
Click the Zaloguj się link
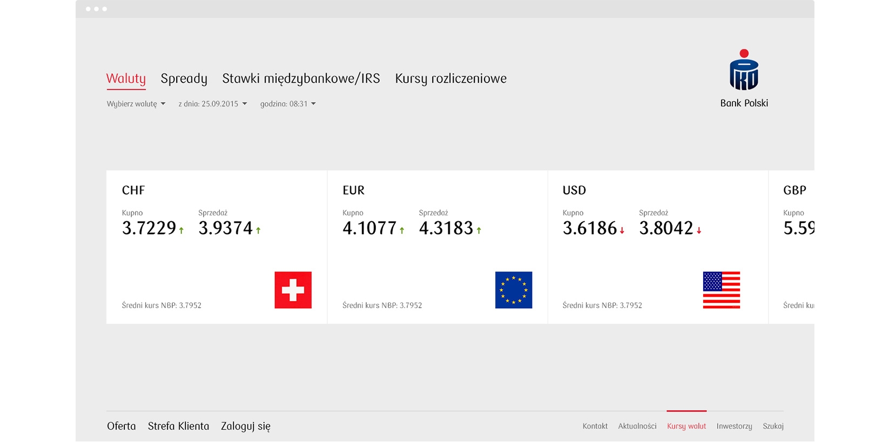click(x=246, y=426)
